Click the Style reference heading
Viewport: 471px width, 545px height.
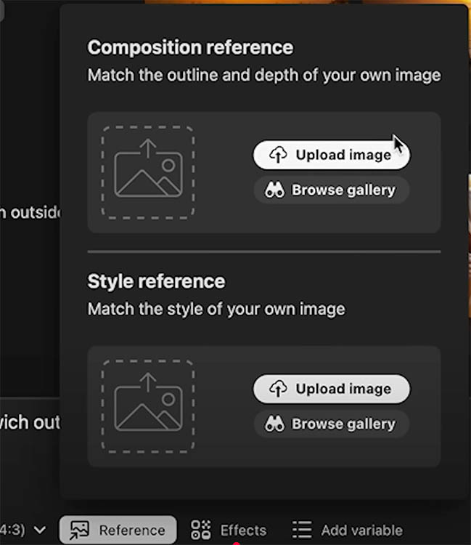pos(156,282)
